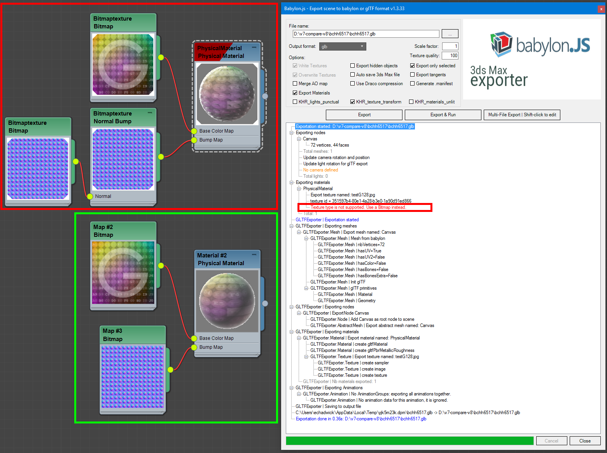Click the Multi-File Export button
Viewport: 607px width, 453px height.
coord(522,115)
